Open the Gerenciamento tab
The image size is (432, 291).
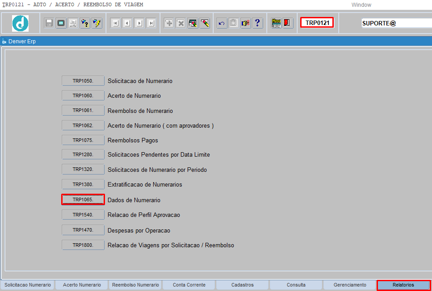pyautogui.click(x=350, y=285)
